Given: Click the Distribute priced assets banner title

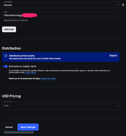Looking at the screenshot, I should 22,56.
